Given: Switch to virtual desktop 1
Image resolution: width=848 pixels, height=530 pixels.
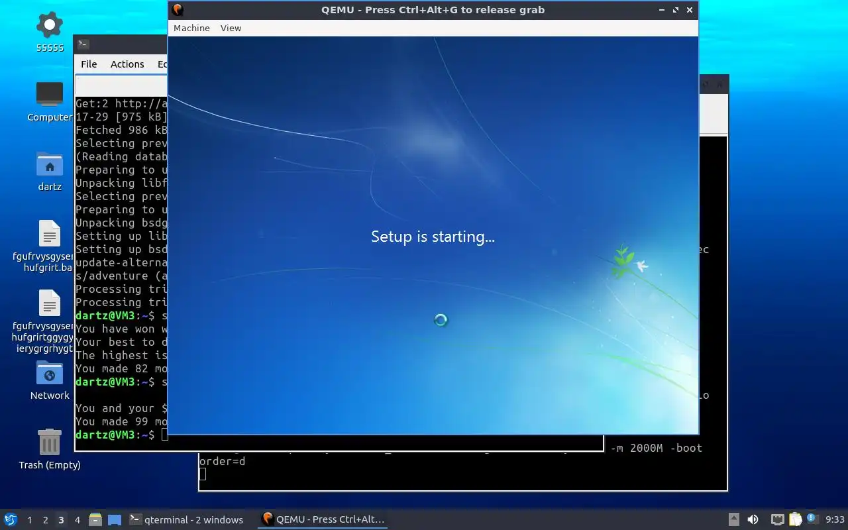Looking at the screenshot, I should [29, 520].
